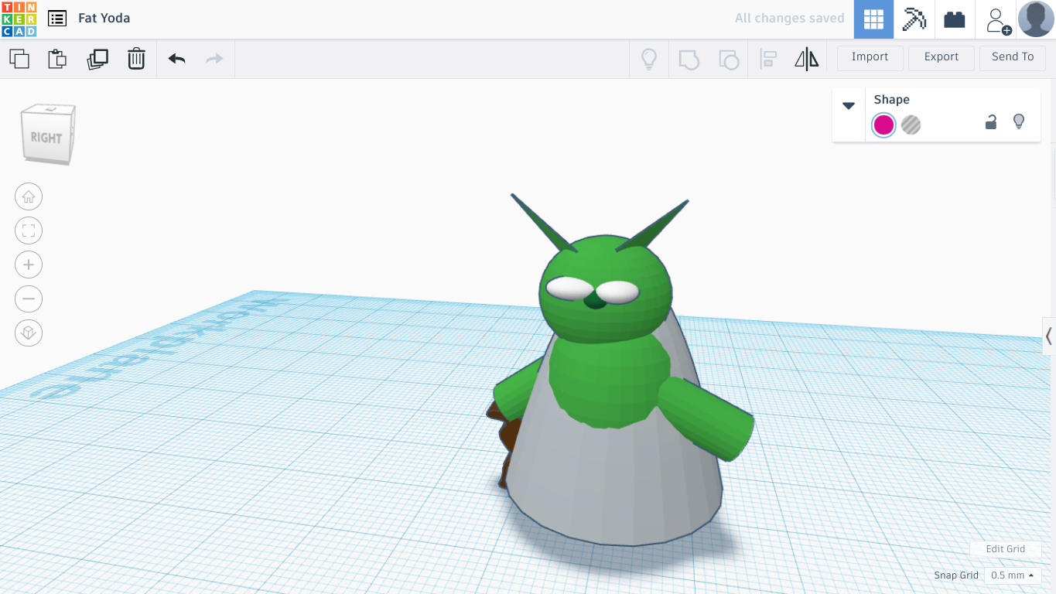Toggle the shape lock icon

(990, 121)
